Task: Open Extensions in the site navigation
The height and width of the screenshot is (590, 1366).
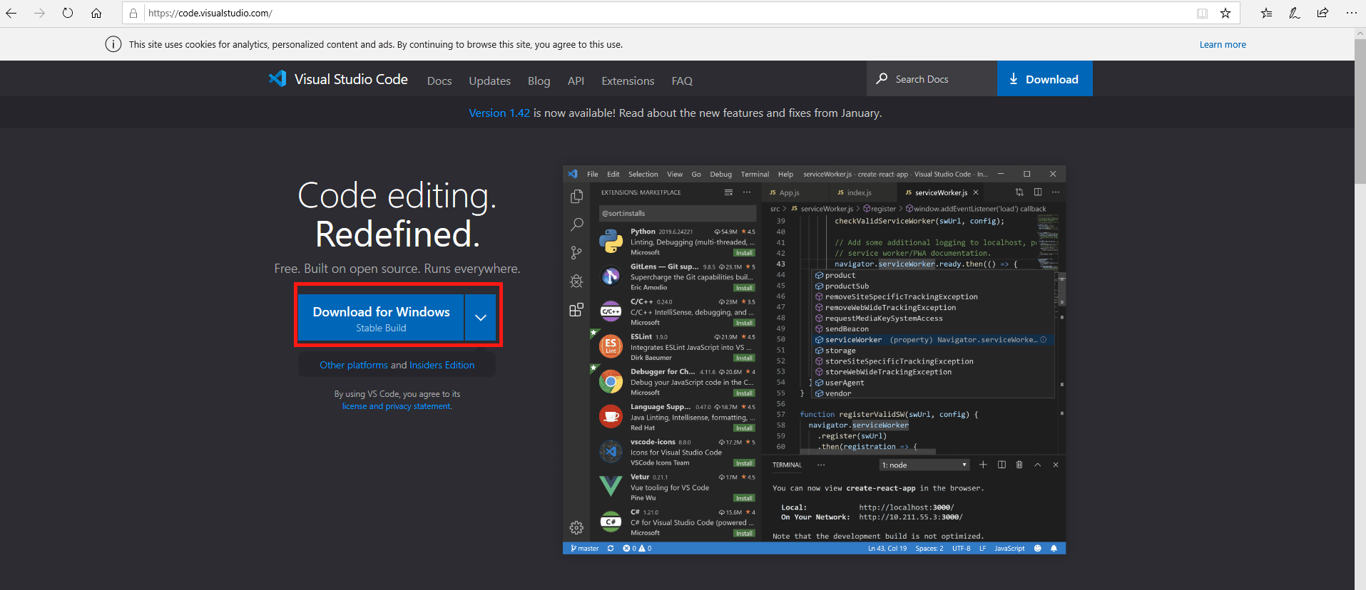Action: pos(628,81)
